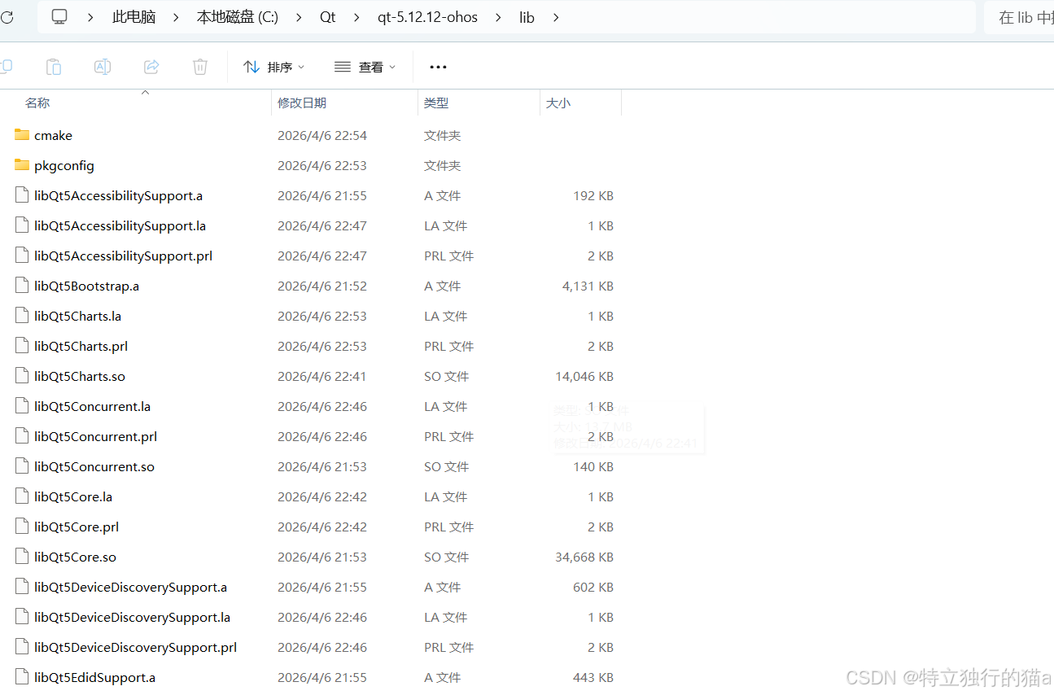Viewport: 1054px width, 695px height.
Task: Click the refresh icon in the address bar
Action: click(6, 17)
